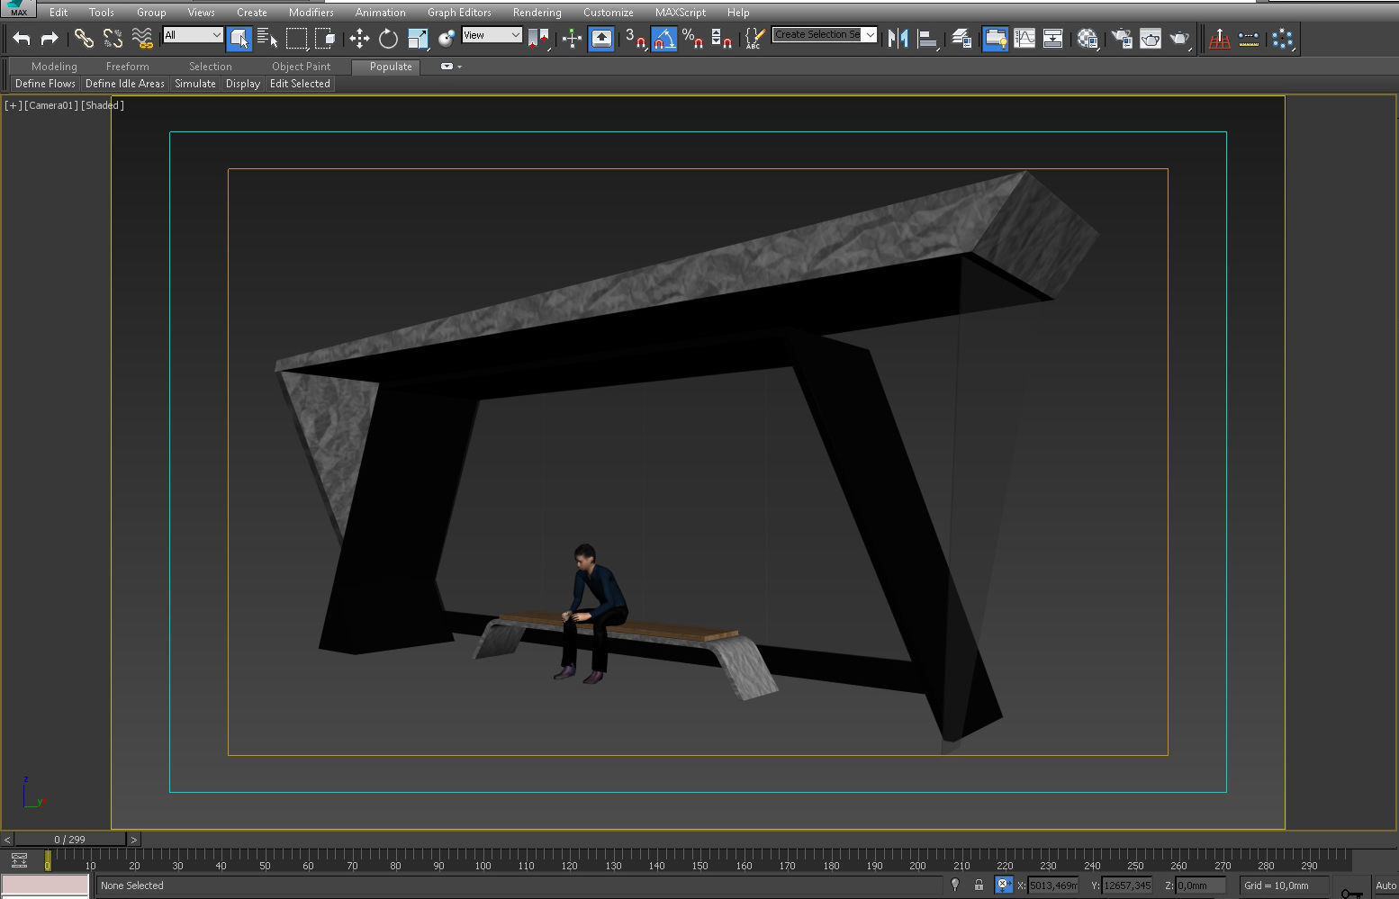
Task: Click the Auto key button
Action: click(1385, 886)
